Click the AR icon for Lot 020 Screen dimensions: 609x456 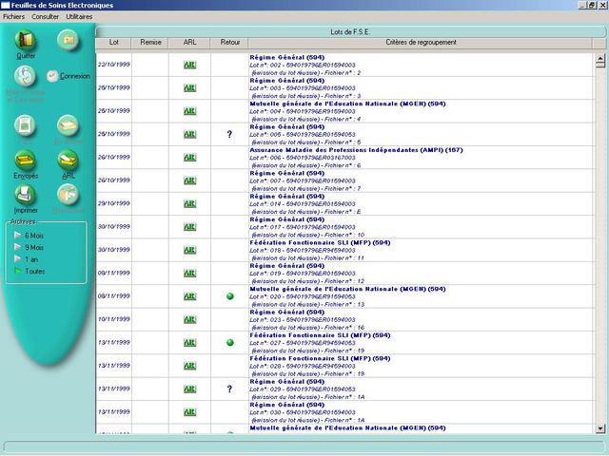tap(190, 296)
